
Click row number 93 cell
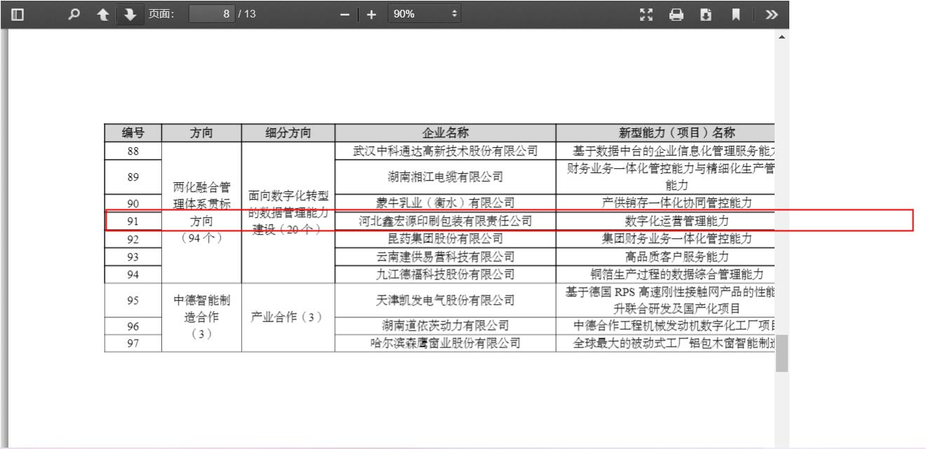point(132,256)
